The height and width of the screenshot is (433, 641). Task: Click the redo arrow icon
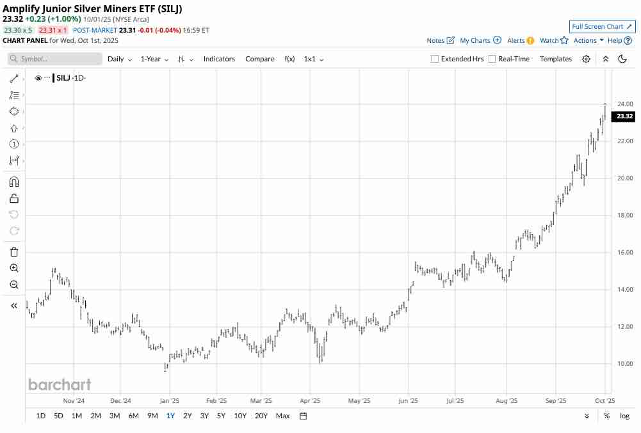[x=14, y=231]
